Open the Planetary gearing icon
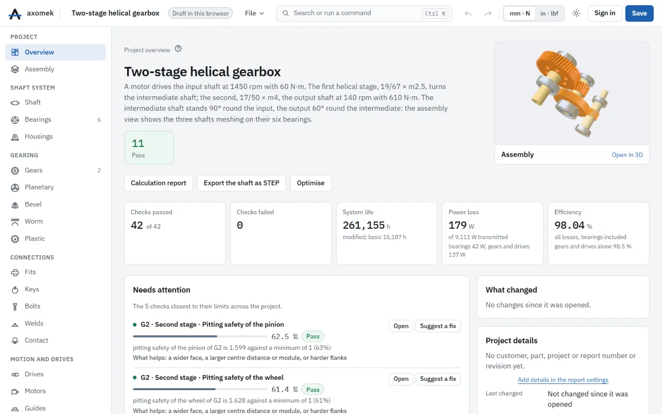This screenshot has height=414, width=662. click(15, 187)
